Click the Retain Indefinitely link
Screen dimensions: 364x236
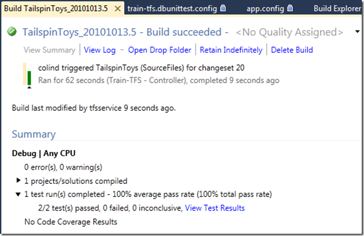[x=231, y=50]
